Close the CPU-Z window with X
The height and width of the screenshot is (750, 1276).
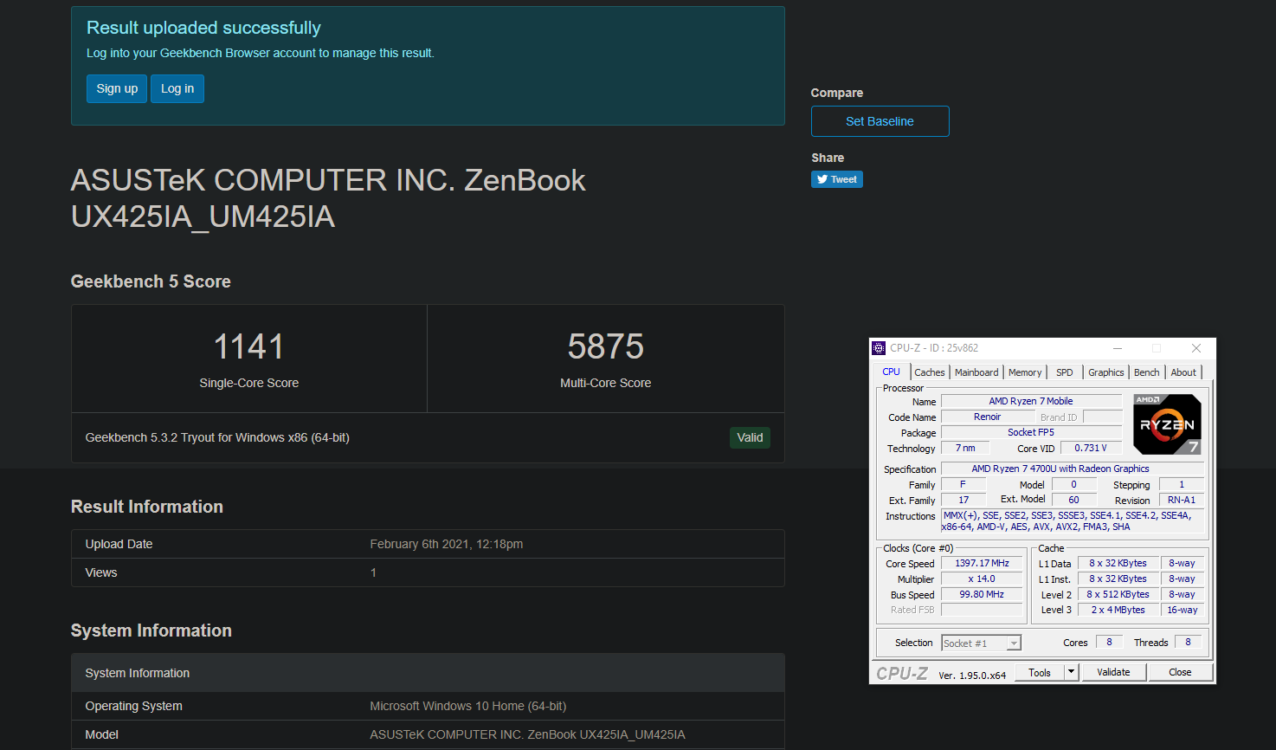tap(1196, 348)
